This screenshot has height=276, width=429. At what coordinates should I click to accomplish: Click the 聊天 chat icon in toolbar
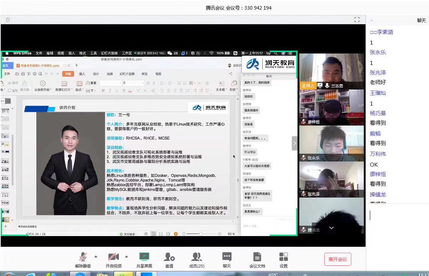(227, 257)
